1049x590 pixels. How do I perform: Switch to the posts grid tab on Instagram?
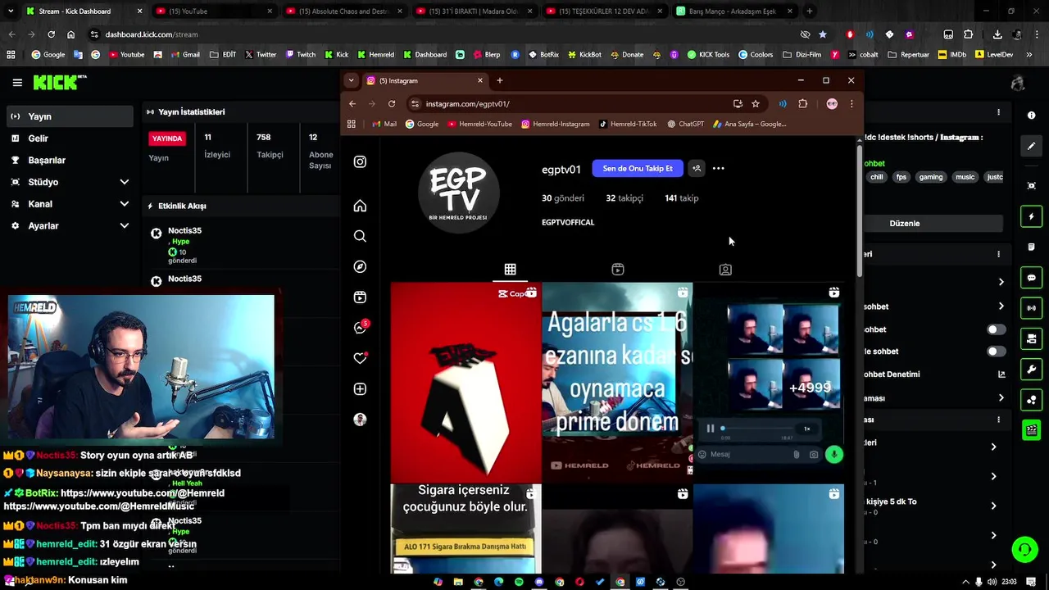coord(510,270)
